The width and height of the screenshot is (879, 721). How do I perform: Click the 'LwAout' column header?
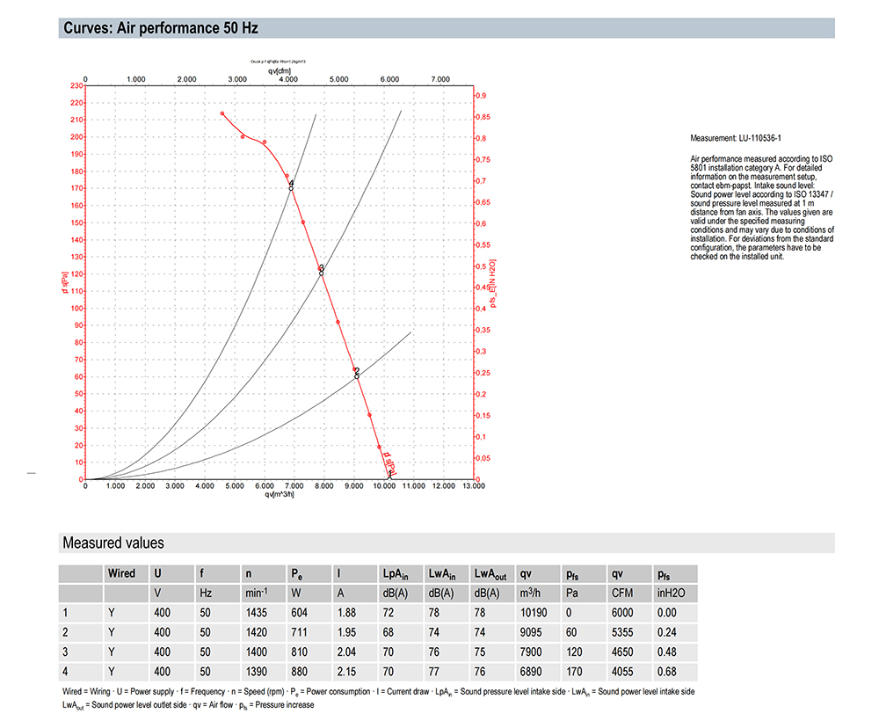pyautogui.click(x=490, y=573)
